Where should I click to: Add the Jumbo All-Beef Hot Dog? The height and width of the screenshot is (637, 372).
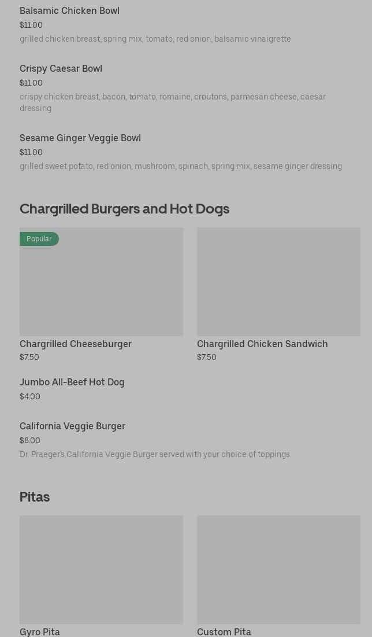(72, 382)
